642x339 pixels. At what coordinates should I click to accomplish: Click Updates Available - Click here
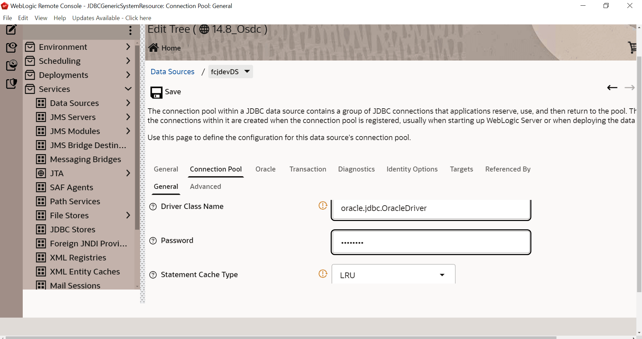[x=112, y=18]
